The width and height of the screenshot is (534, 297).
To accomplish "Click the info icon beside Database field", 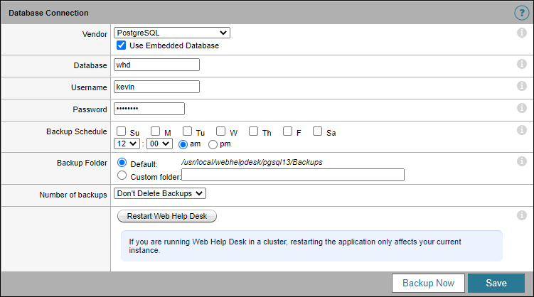I will click(521, 65).
